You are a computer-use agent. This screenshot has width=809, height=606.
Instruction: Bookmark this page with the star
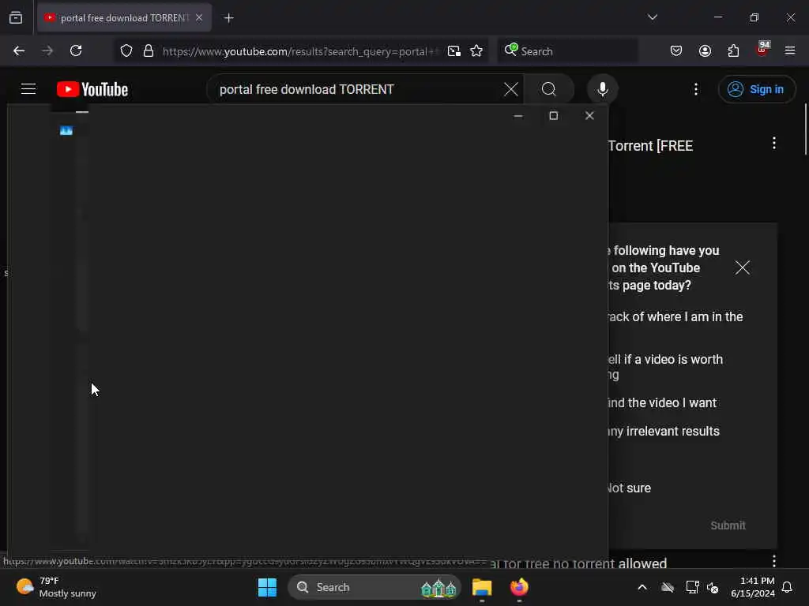476,50
